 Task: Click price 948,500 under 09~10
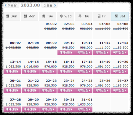(68, 48)
